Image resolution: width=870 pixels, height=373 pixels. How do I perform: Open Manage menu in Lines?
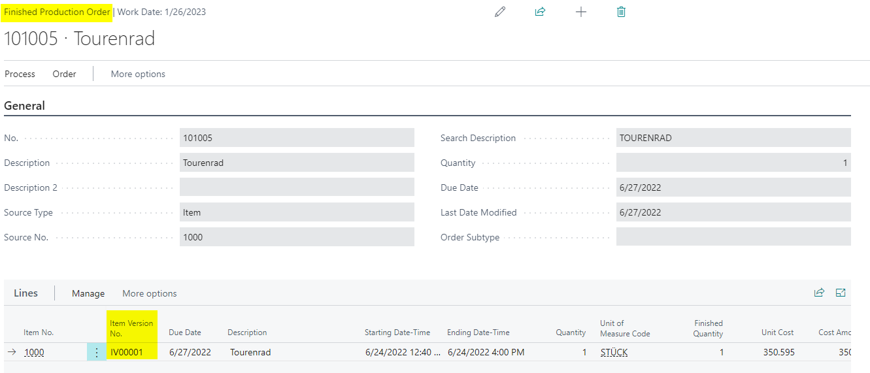(88, 293)
